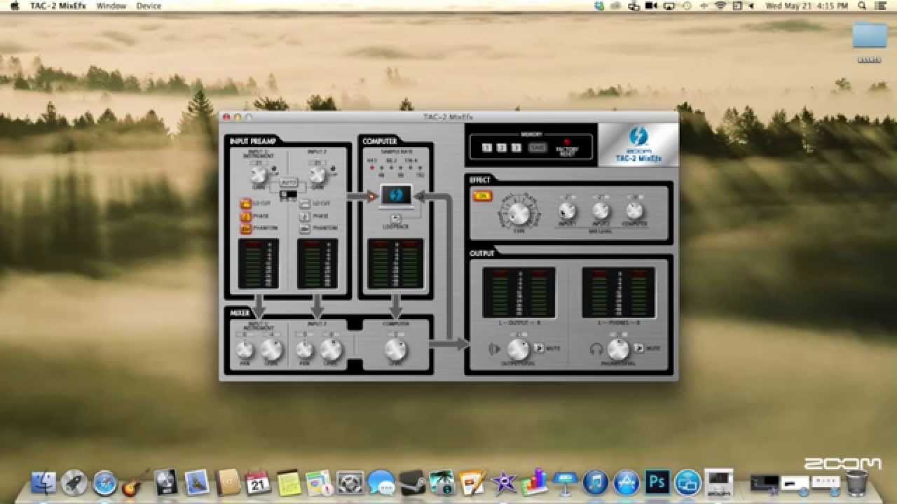Click the PHONES LEVEL knob

[619, 349]
